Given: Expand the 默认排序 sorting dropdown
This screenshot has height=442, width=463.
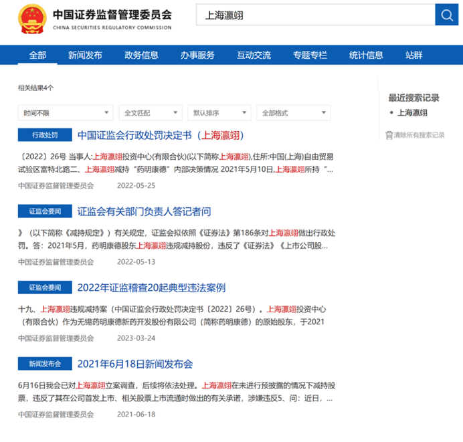Looking at the screenshot, I should [219, 113].
